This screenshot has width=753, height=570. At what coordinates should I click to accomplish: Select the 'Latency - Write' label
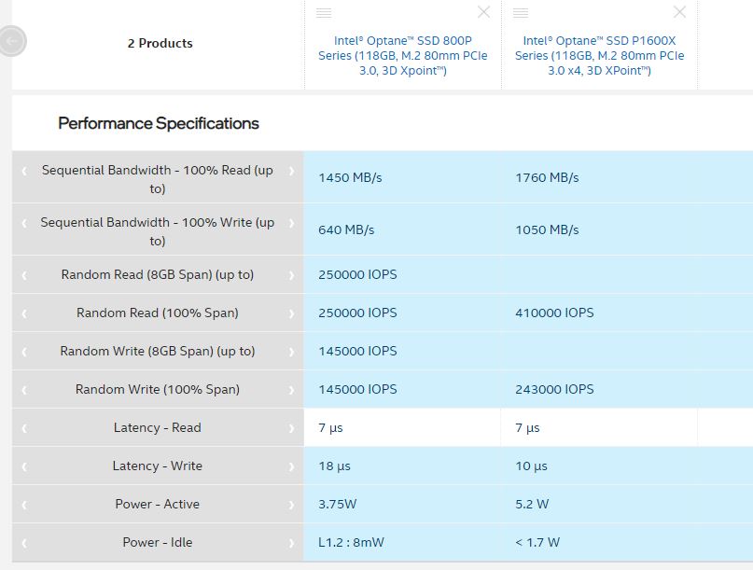click(x=158, y=466)
